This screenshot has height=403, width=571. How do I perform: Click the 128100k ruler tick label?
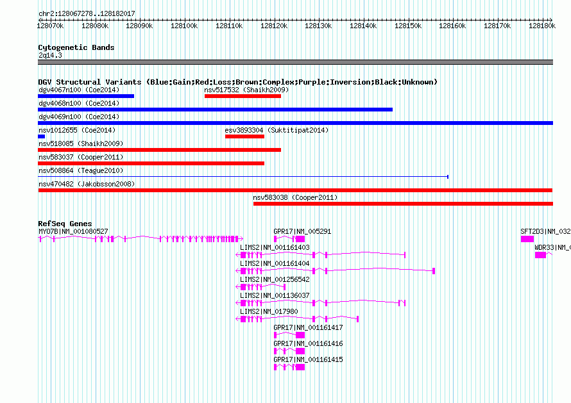184,26
